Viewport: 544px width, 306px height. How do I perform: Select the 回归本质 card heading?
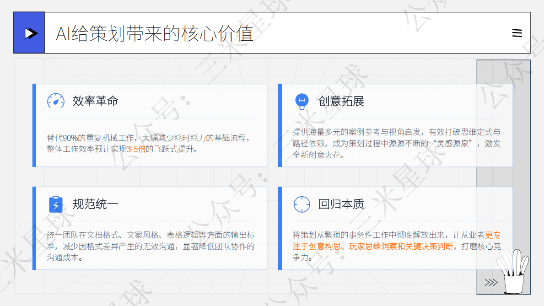point(341,204)
